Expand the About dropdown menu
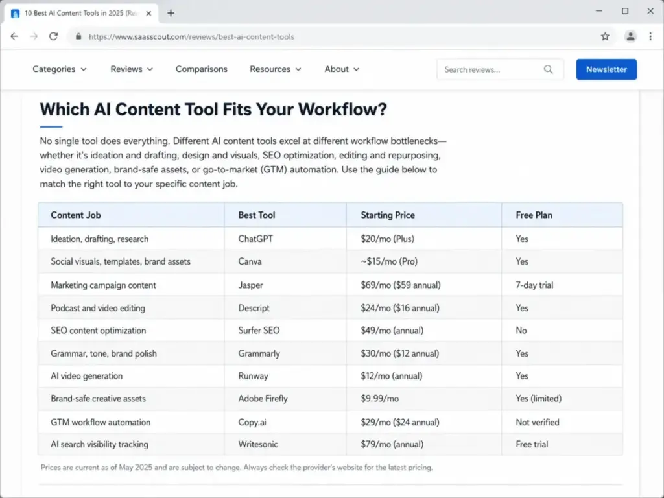664x498 pixels. pos(342,69)
